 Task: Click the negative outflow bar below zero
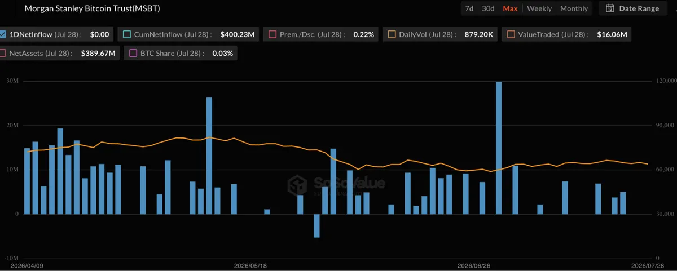click(316, 225)
